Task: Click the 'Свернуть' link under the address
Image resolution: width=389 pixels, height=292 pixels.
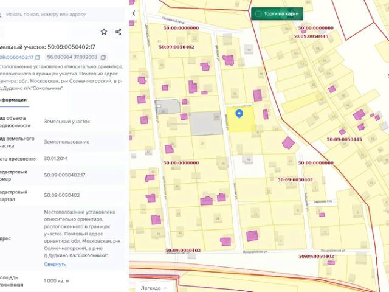Action: pyautogui.click(x=55, y=264)
